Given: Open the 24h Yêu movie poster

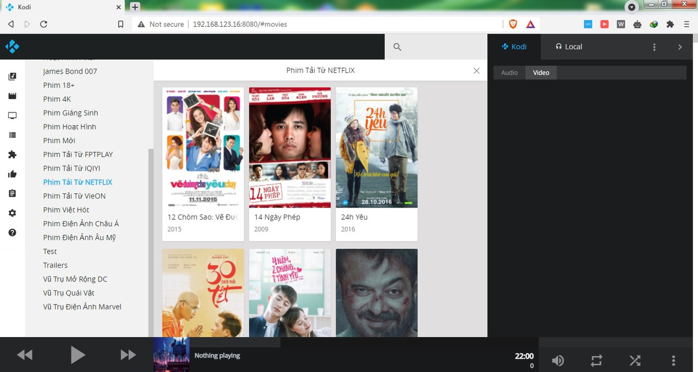Looking at the screenshot, I should [x=376, y=147].
